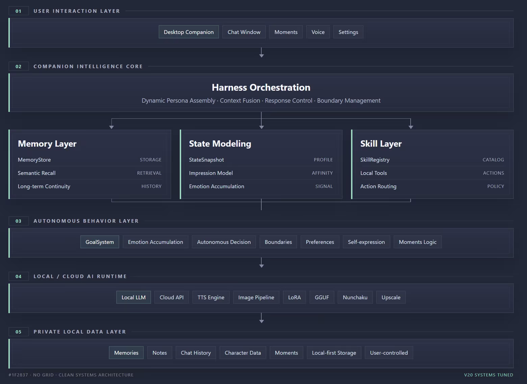Open the Settings chip
The height and width of the screenshot is (384, 527).
[x=348, y=32]
